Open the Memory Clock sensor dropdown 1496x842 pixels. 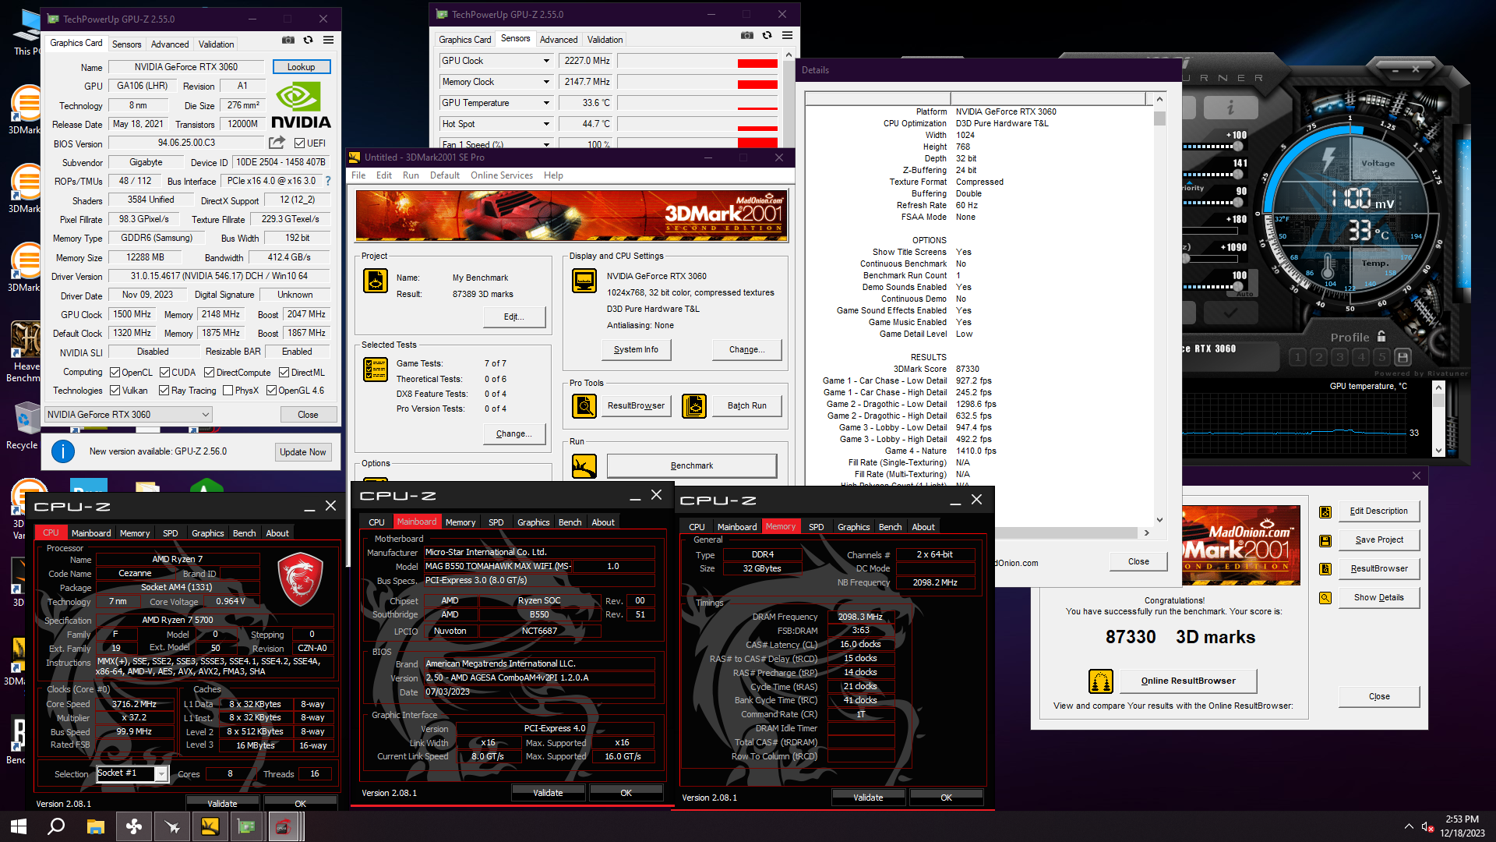[546, 82]
